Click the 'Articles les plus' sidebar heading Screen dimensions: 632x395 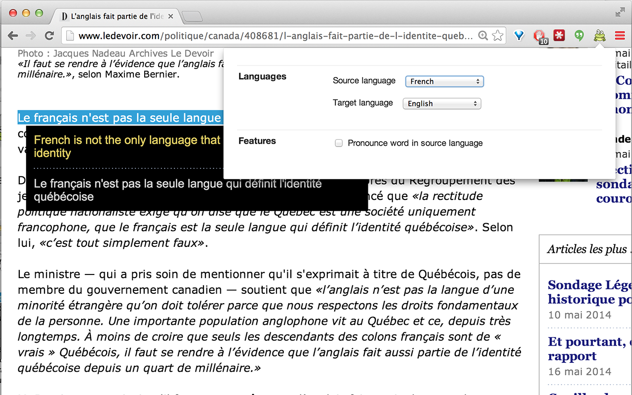[588, 249]
